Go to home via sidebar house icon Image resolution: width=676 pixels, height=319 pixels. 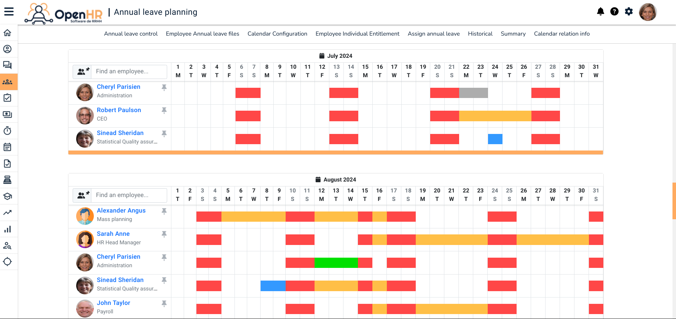pyautogui.click(x=7, y=33)
